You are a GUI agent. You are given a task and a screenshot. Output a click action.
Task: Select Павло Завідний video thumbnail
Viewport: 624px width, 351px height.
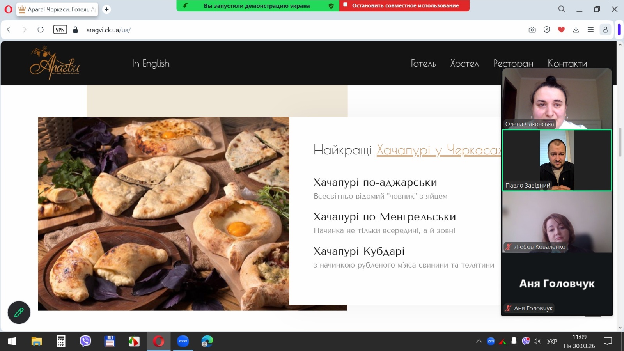pyautogui.click(x=557, y=160)
